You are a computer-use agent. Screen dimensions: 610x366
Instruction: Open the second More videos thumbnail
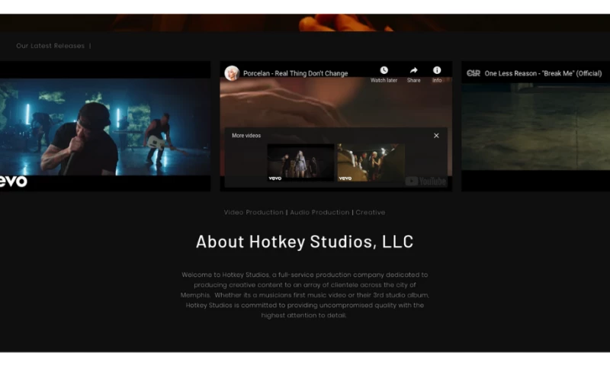coord(371,162)
